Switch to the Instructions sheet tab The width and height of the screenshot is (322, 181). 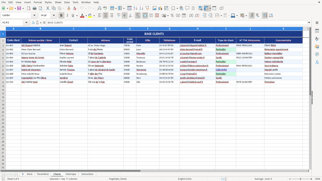[87, 174]
